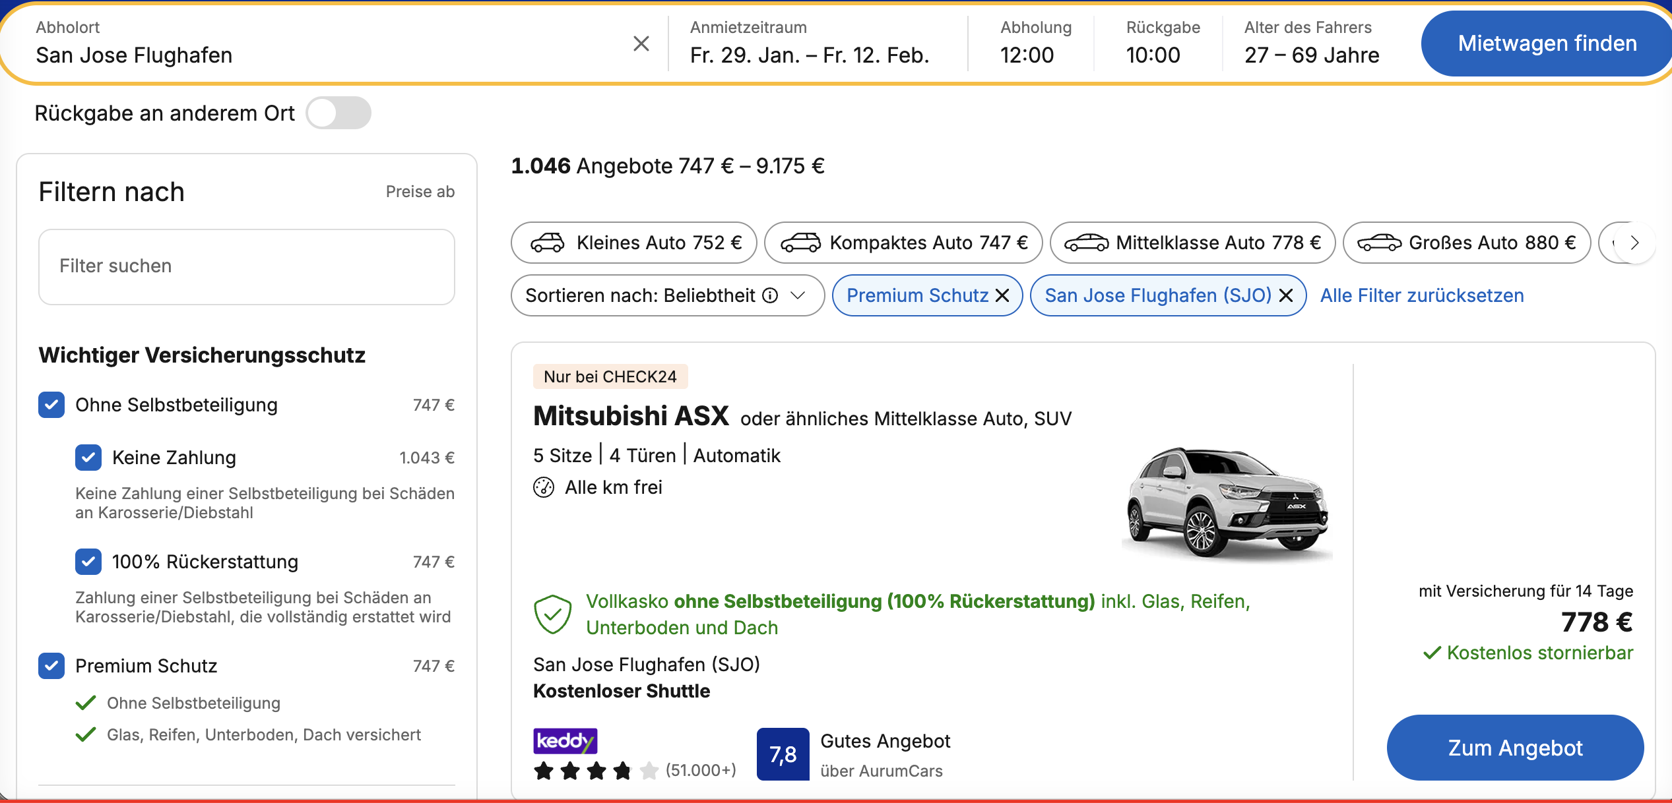
Task: Remove the San Jose Flughafen (SJO) filter chip
Action: pyautogui.click(x=1285, y=295)
